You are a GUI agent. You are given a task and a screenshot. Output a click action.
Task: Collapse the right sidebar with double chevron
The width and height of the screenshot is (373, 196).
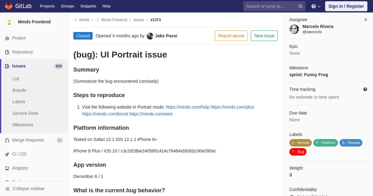pos(366,20)
